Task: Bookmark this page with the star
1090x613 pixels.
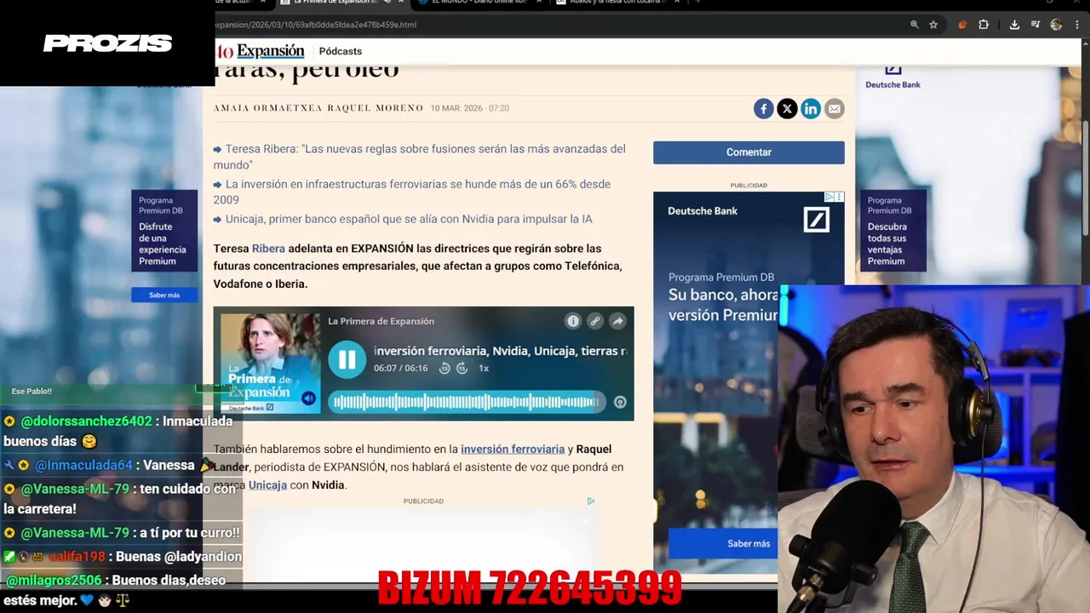Action: (x=933, y=25)
